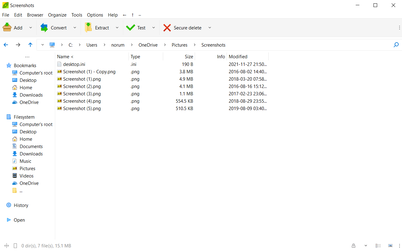Open the vertical dots menu bottom right

click(400, 246)
